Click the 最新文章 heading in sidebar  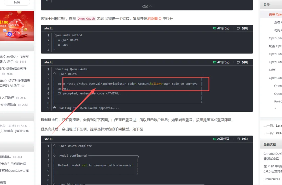(269, 144)
